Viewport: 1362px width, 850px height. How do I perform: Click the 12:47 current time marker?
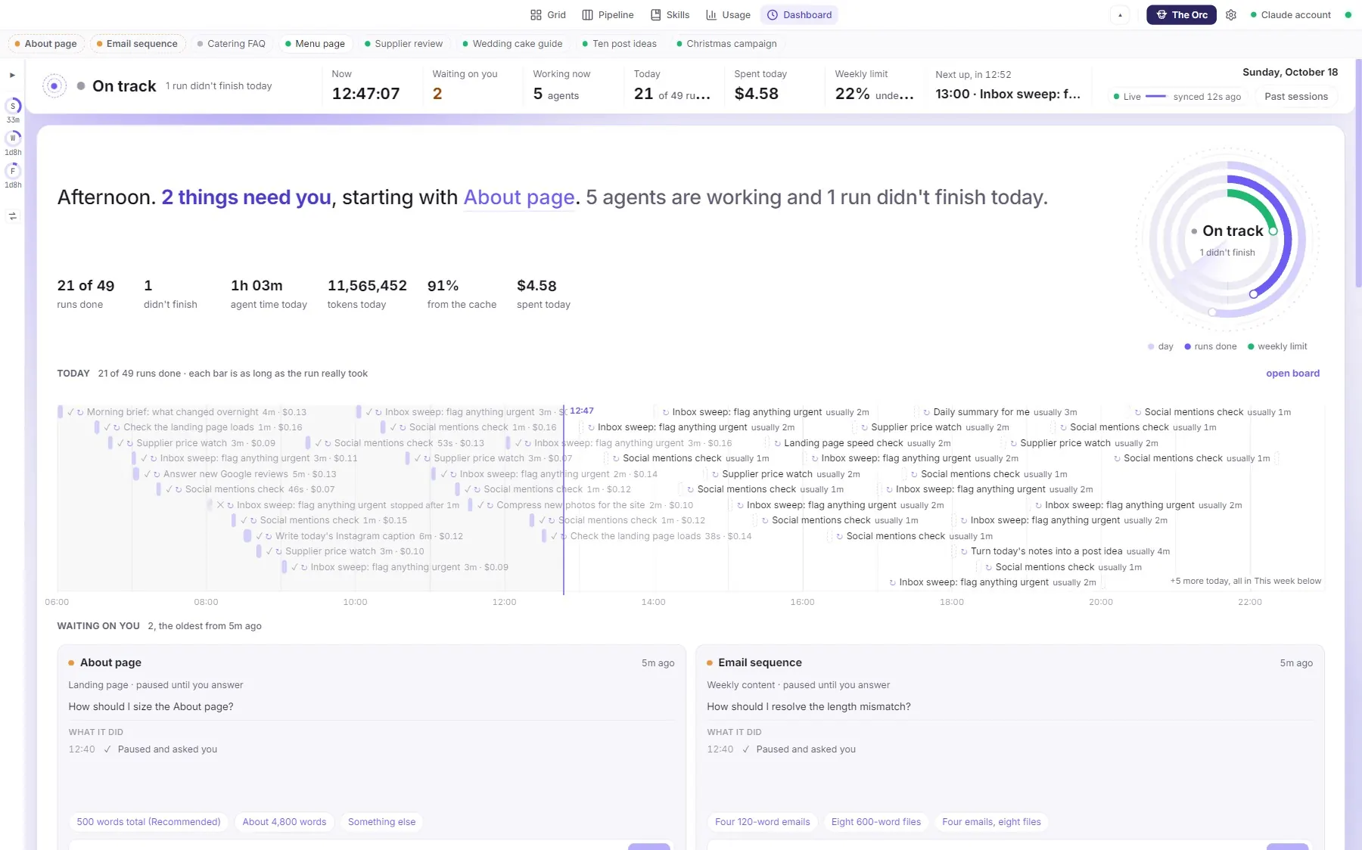[x=581, y=411]
